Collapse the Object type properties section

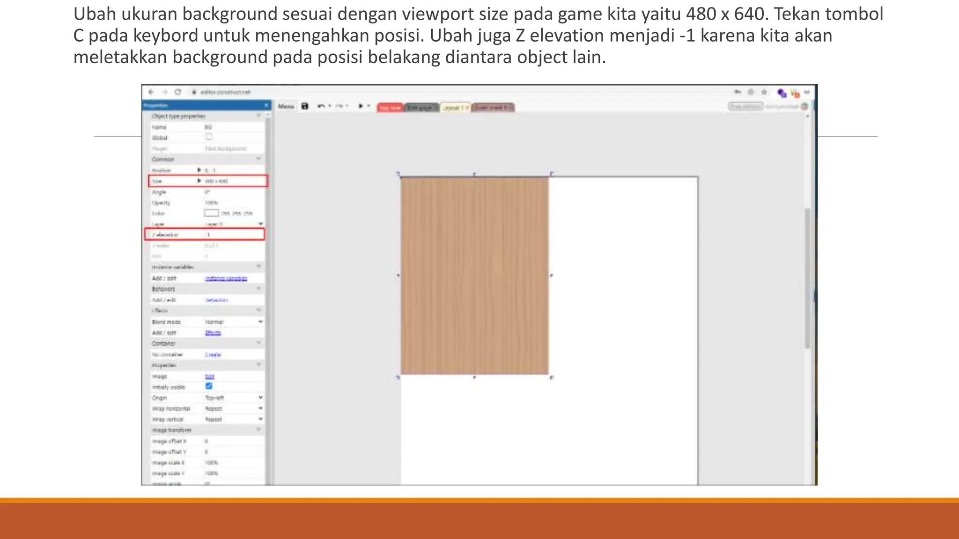coord(258,116)
